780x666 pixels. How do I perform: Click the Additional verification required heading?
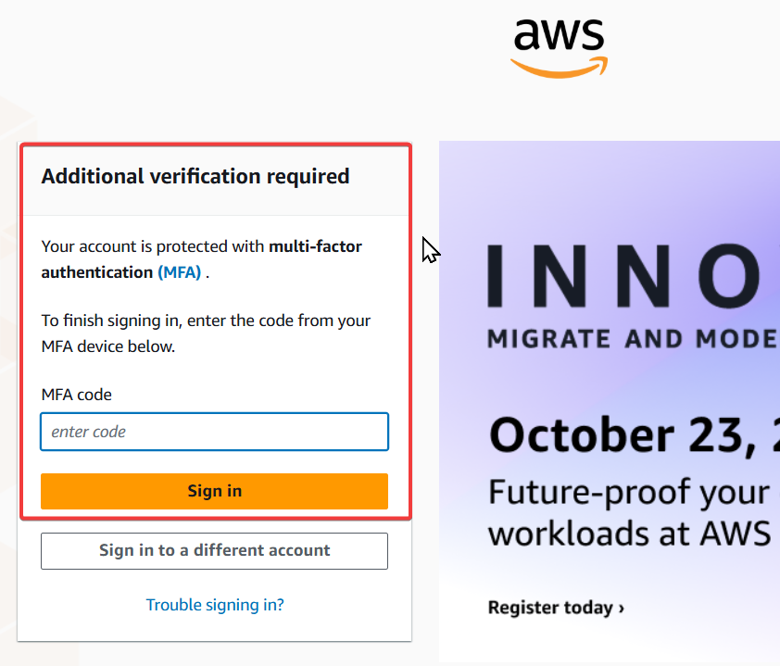pos(195,176)
